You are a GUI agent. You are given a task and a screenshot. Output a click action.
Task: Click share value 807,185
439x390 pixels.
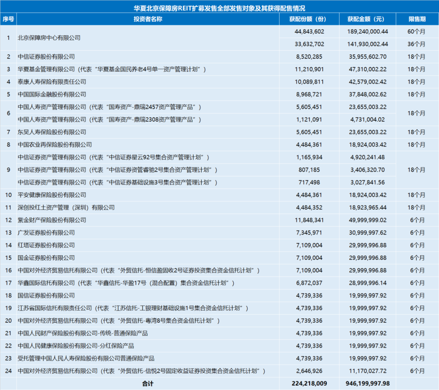tap(309, 170)
